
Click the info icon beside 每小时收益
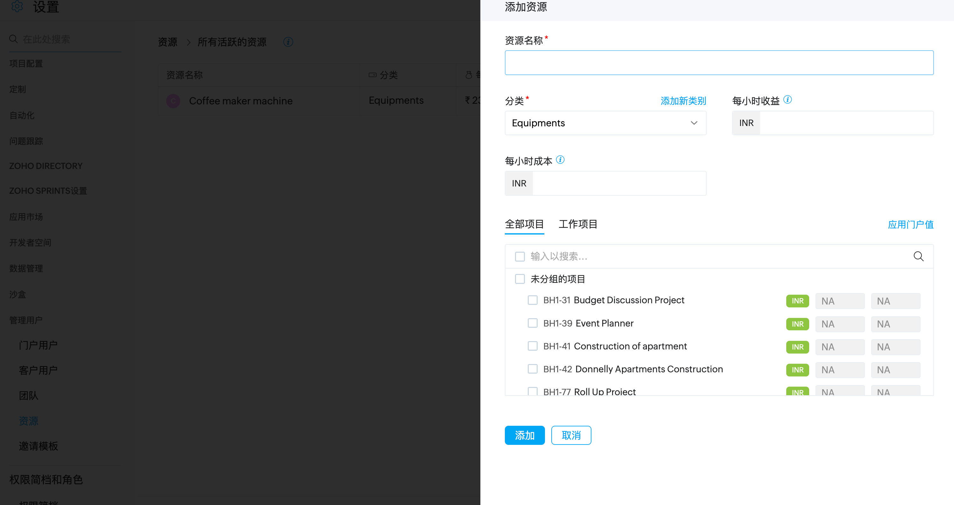coord(788,100)
